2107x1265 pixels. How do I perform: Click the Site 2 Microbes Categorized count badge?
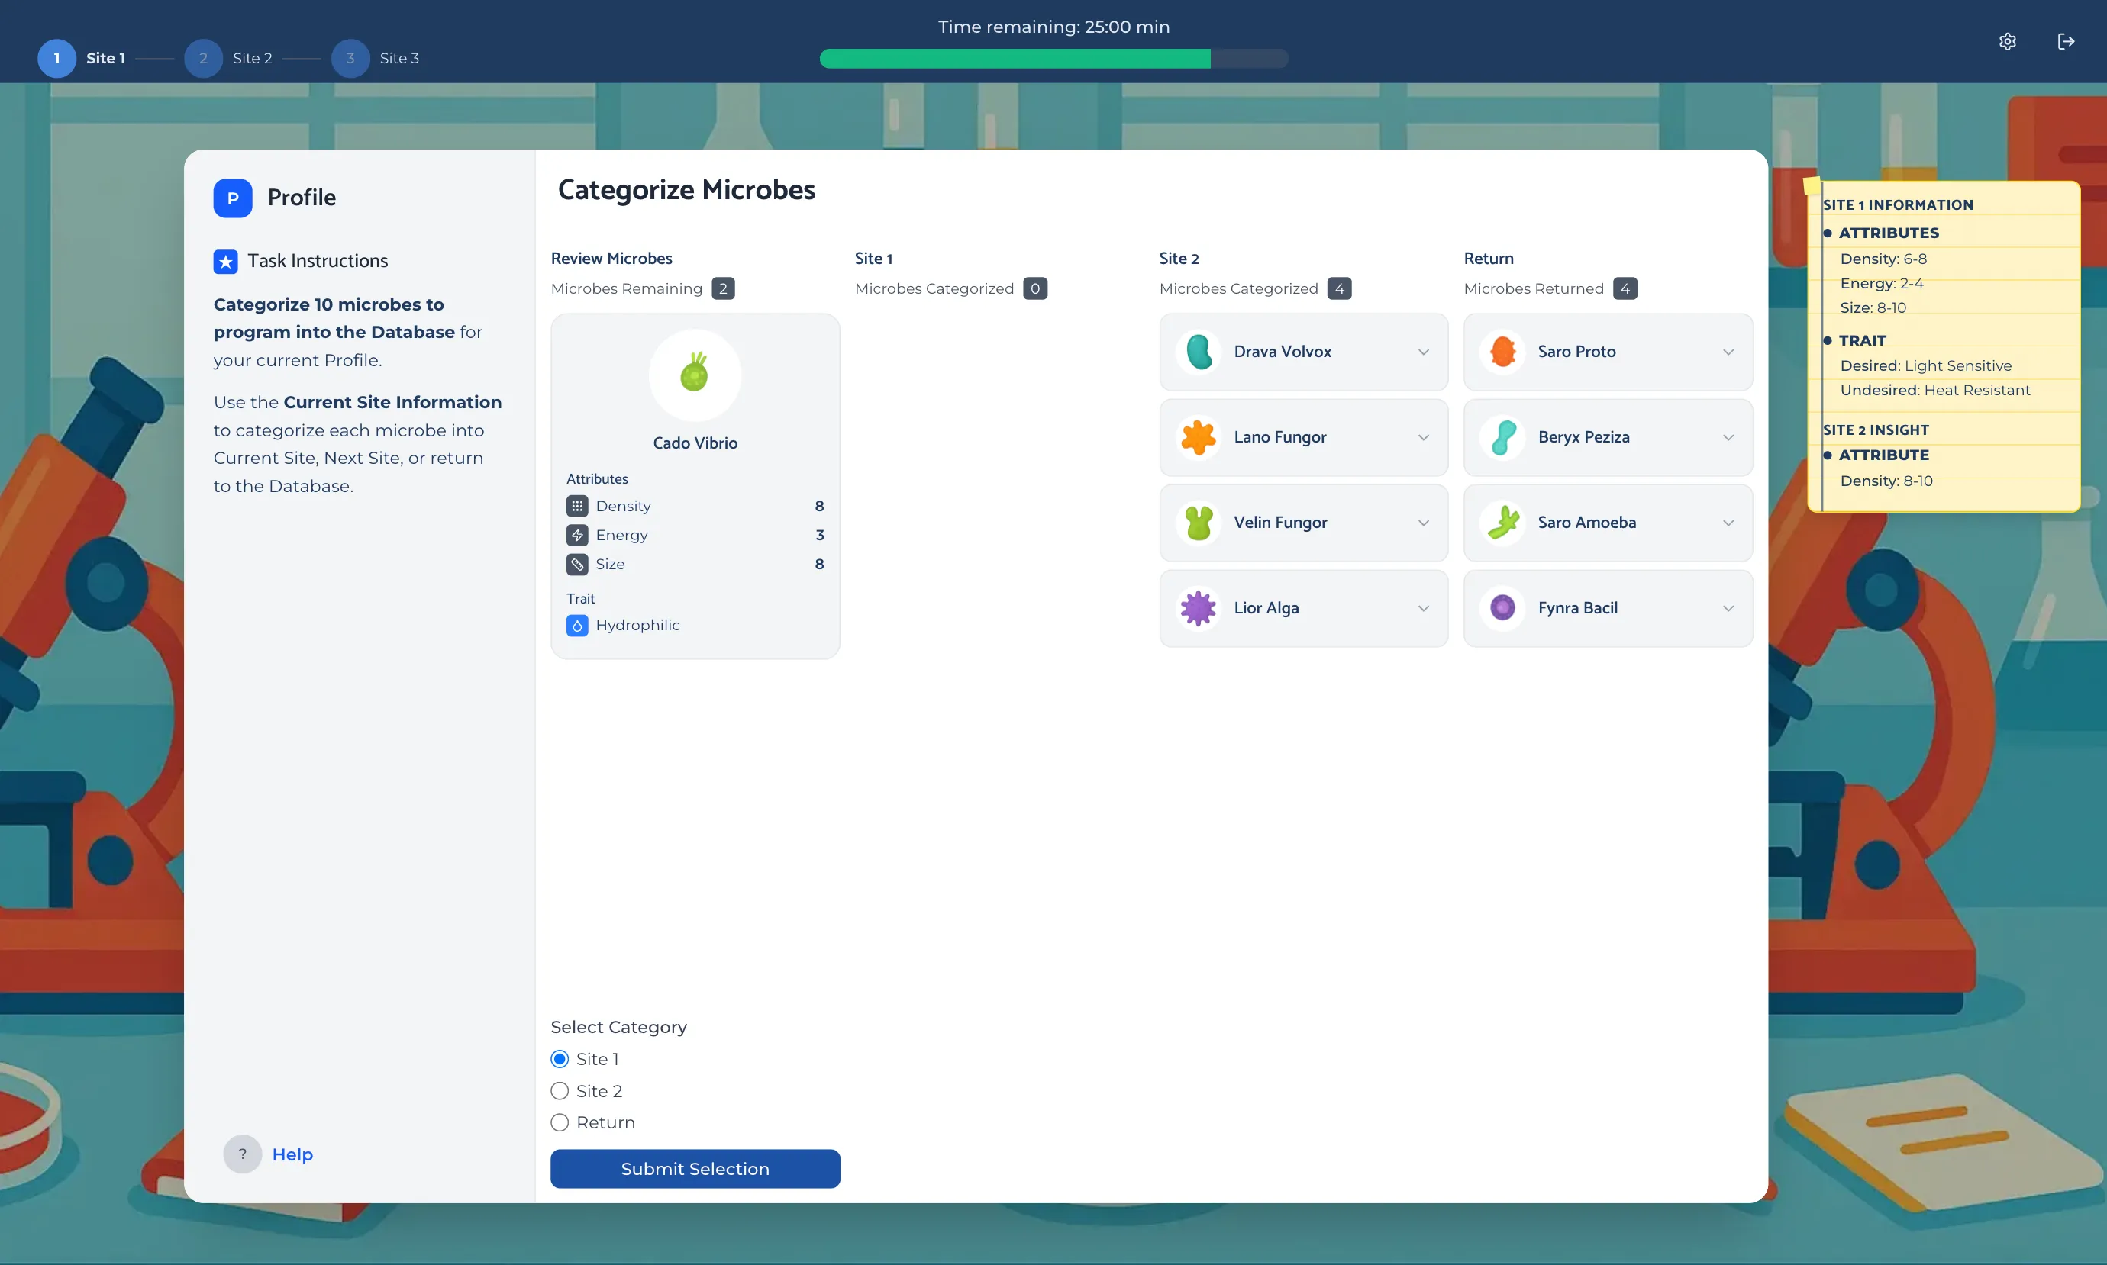[1340, 289]
